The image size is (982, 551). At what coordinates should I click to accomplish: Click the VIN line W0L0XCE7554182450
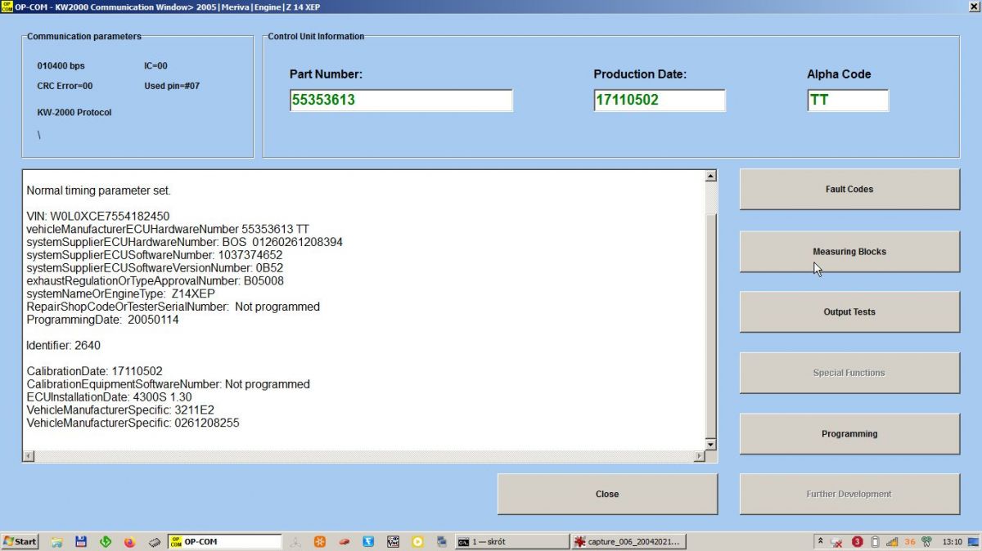[98, 216]
